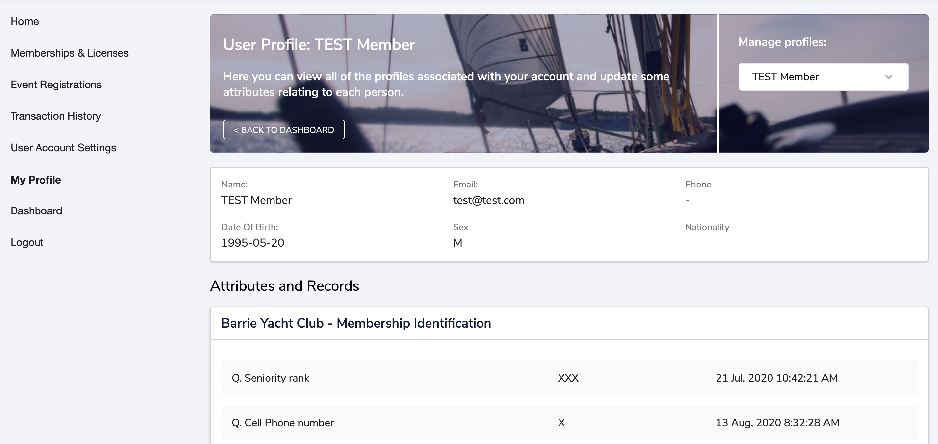The width and height of the screenshot is (938, 444).
Task: Click the Attributes and Records heading
Action: pyautogui.click(x=284, y=286)
